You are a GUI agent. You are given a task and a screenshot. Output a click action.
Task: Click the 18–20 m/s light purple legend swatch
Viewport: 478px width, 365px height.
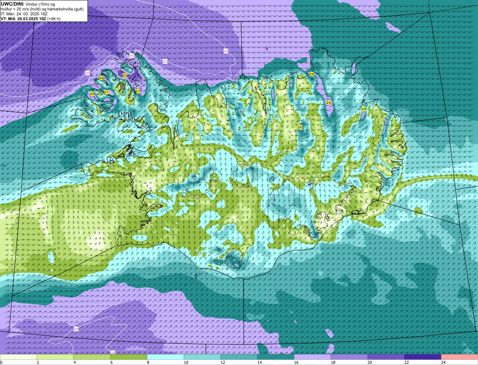349,357
